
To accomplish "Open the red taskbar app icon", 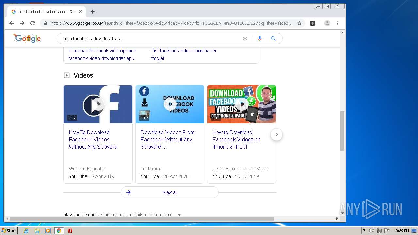I will pyautogui.click(x=70, y=231).
